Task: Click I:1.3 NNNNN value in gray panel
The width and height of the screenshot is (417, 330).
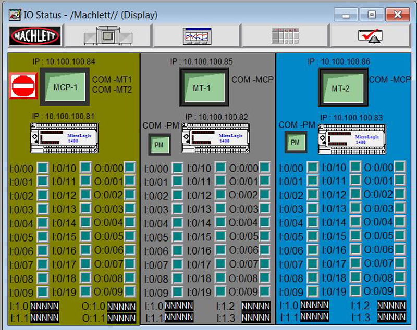Action: [x=256, y=318]
